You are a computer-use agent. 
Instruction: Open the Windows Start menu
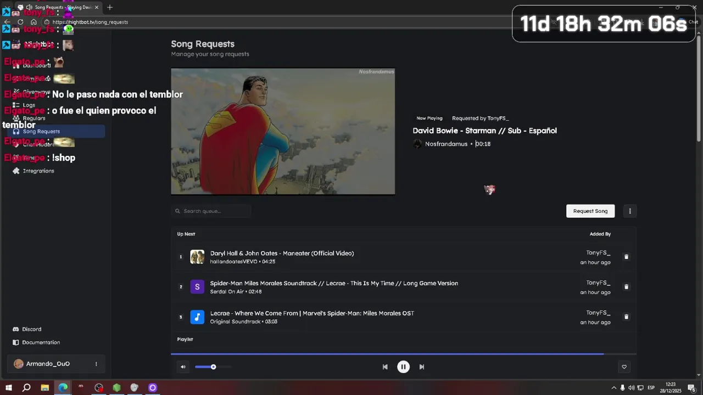coord(8,388)
